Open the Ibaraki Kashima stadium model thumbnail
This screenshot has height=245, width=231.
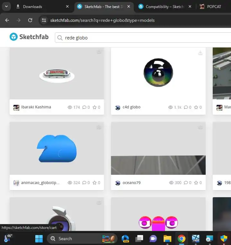click(57, 73)
